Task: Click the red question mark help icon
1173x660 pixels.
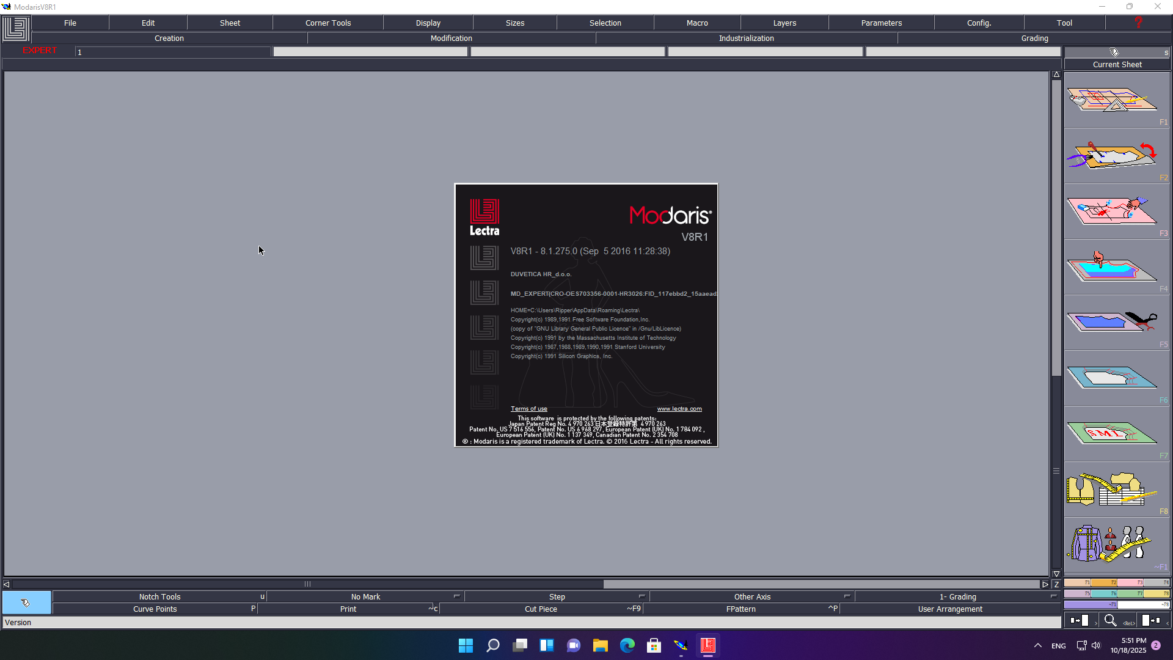Action: [1138, 23]
